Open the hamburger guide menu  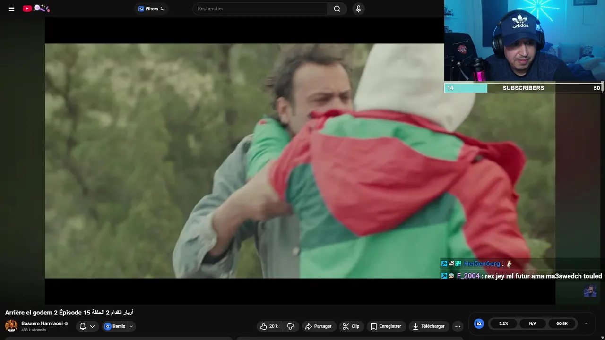click(11, 8)
